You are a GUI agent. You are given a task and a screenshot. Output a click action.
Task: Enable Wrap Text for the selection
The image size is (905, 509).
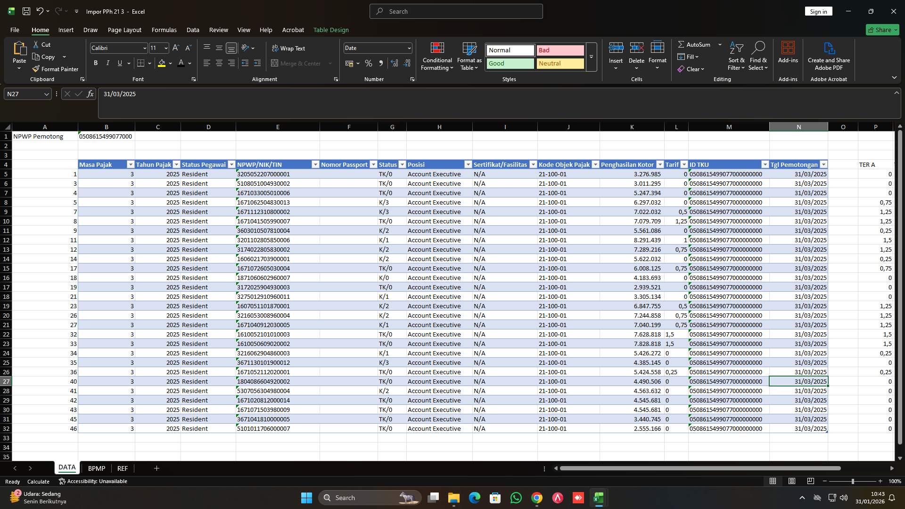pos(289,48)
